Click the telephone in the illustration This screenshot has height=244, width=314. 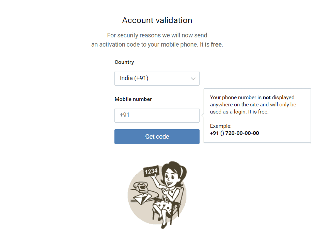pos(140,186)
